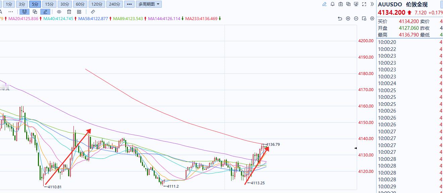This screenshot has width=443, height=193.
Task: Switch to the 3分 timeframe
Action: point(22,4)
